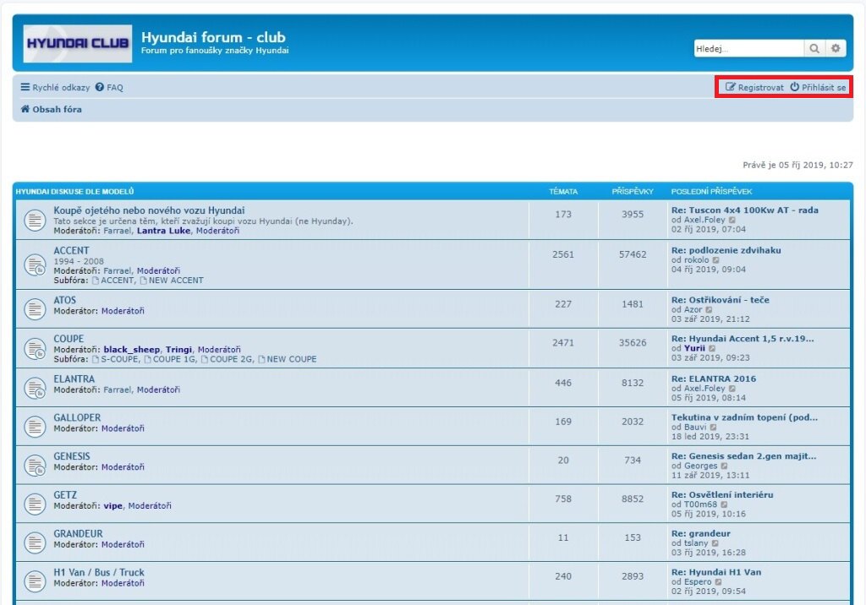Click forum icon for GENESIS row
866x605 pixels.
coord(34,466)
